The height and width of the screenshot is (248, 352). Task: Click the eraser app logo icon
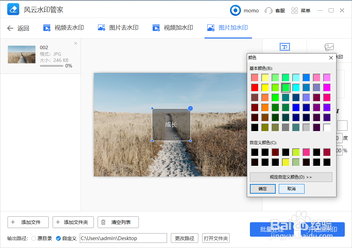(13, 9)
